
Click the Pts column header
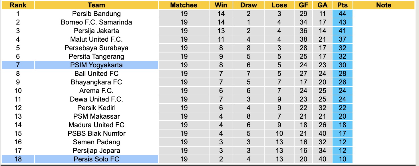click(342, 5)
